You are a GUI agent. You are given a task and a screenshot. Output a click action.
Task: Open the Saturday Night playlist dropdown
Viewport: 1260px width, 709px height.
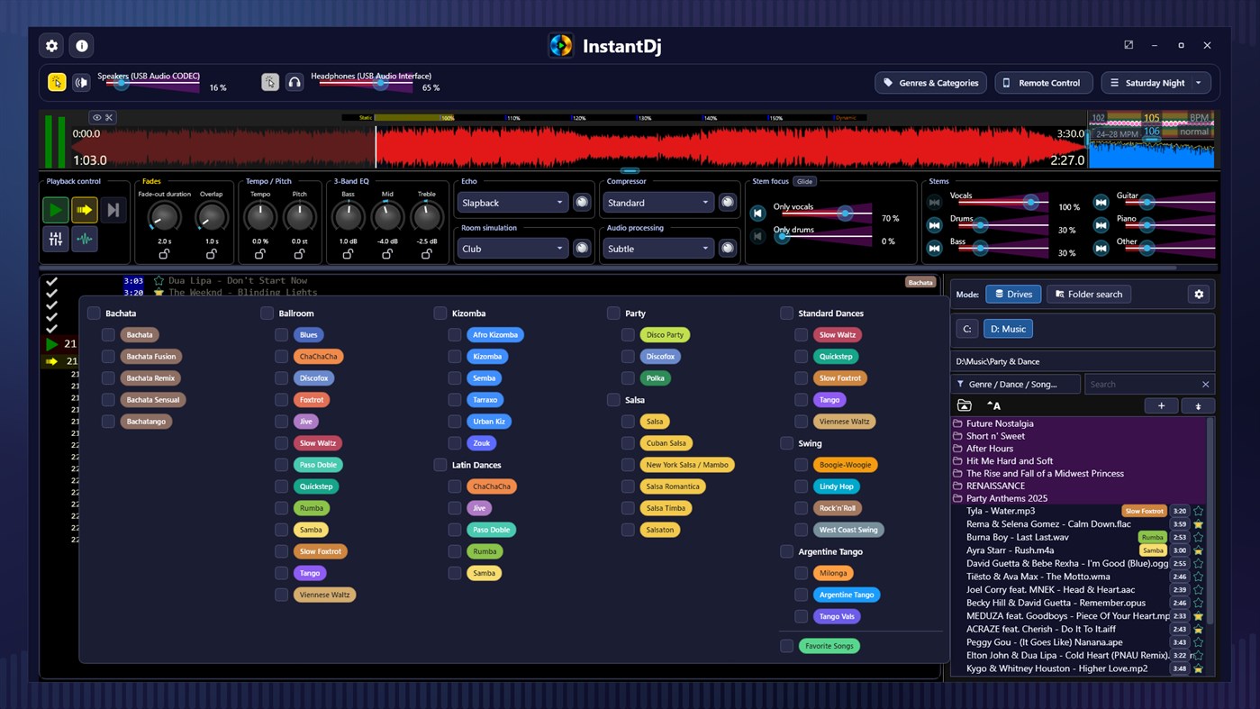coord(1156,83)
